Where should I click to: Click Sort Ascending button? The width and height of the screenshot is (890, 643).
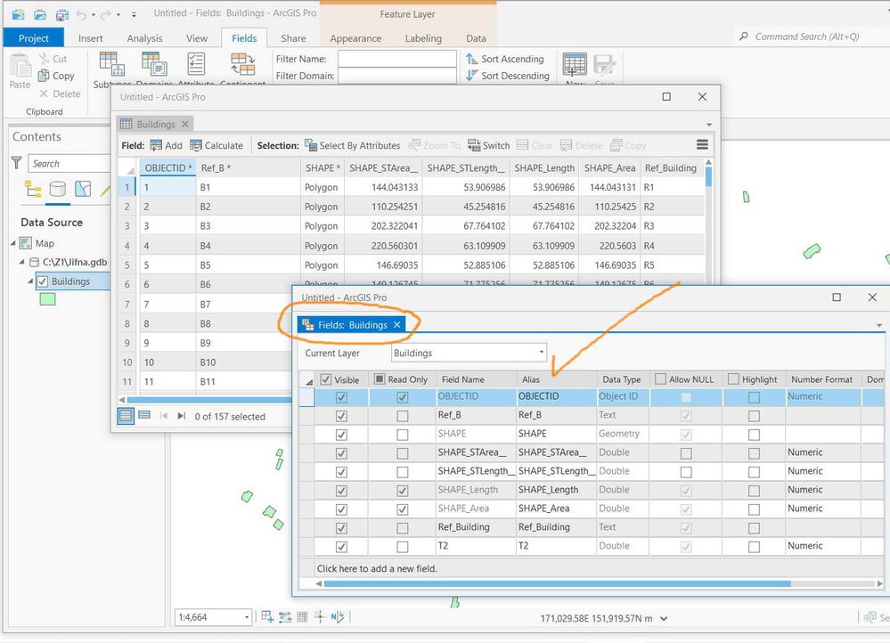[505, 59]
